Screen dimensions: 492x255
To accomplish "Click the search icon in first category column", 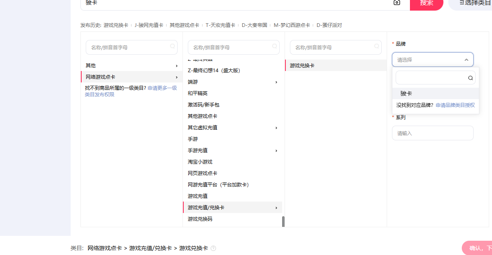I will [172, 47].
